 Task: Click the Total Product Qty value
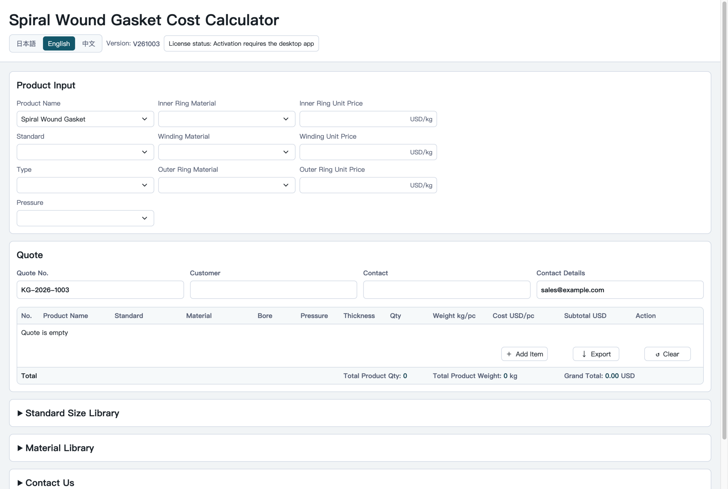tap(405, 376)
